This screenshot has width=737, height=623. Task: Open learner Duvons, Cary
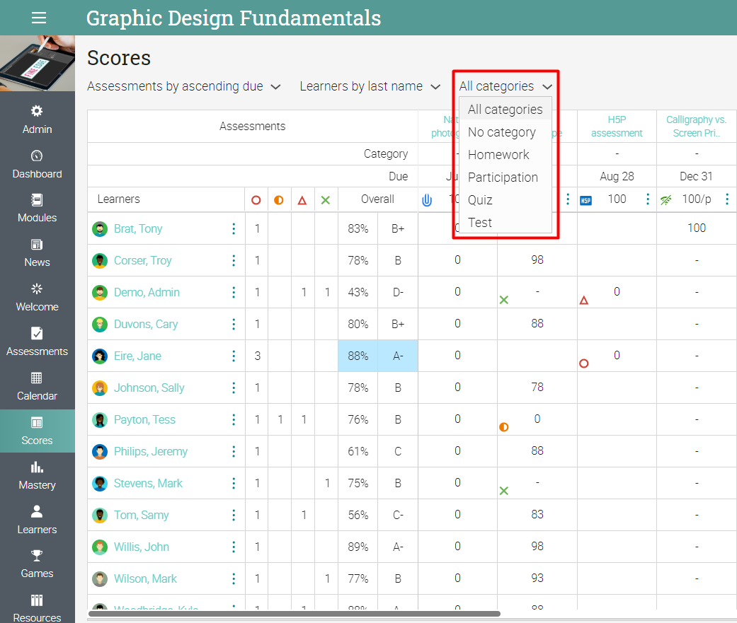pos(146,325)
